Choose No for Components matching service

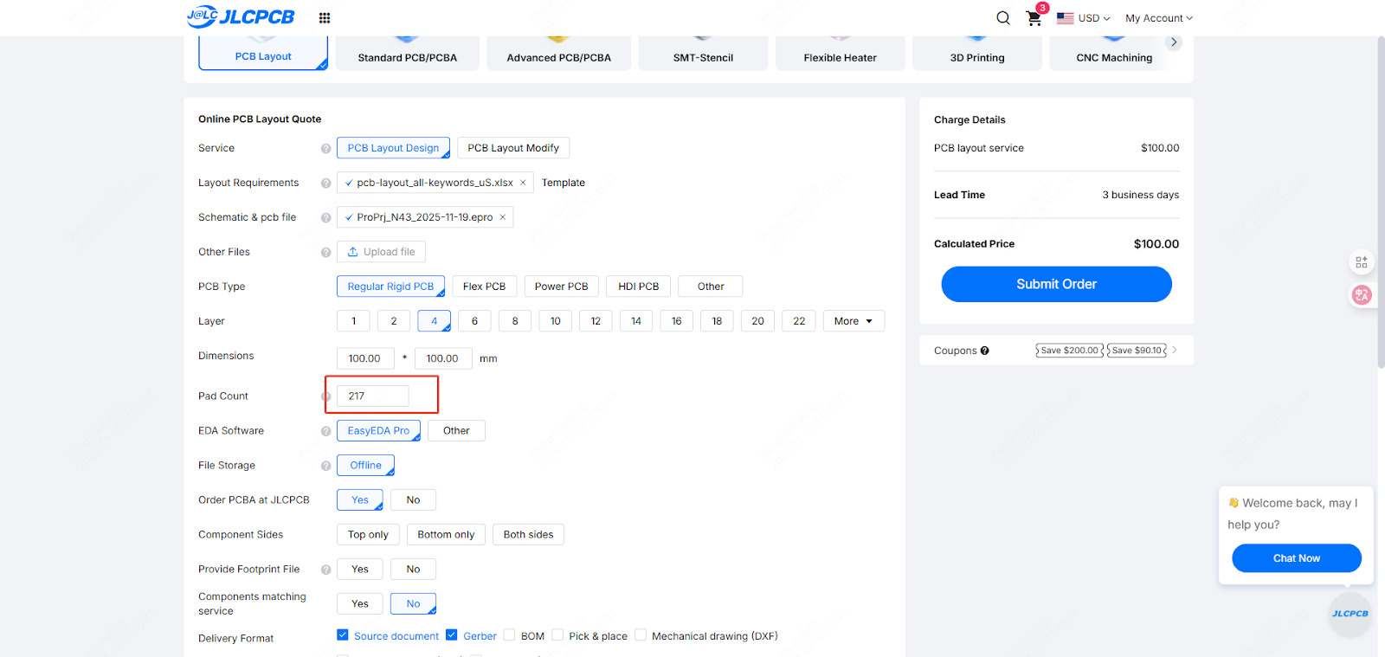pos(413,604)
